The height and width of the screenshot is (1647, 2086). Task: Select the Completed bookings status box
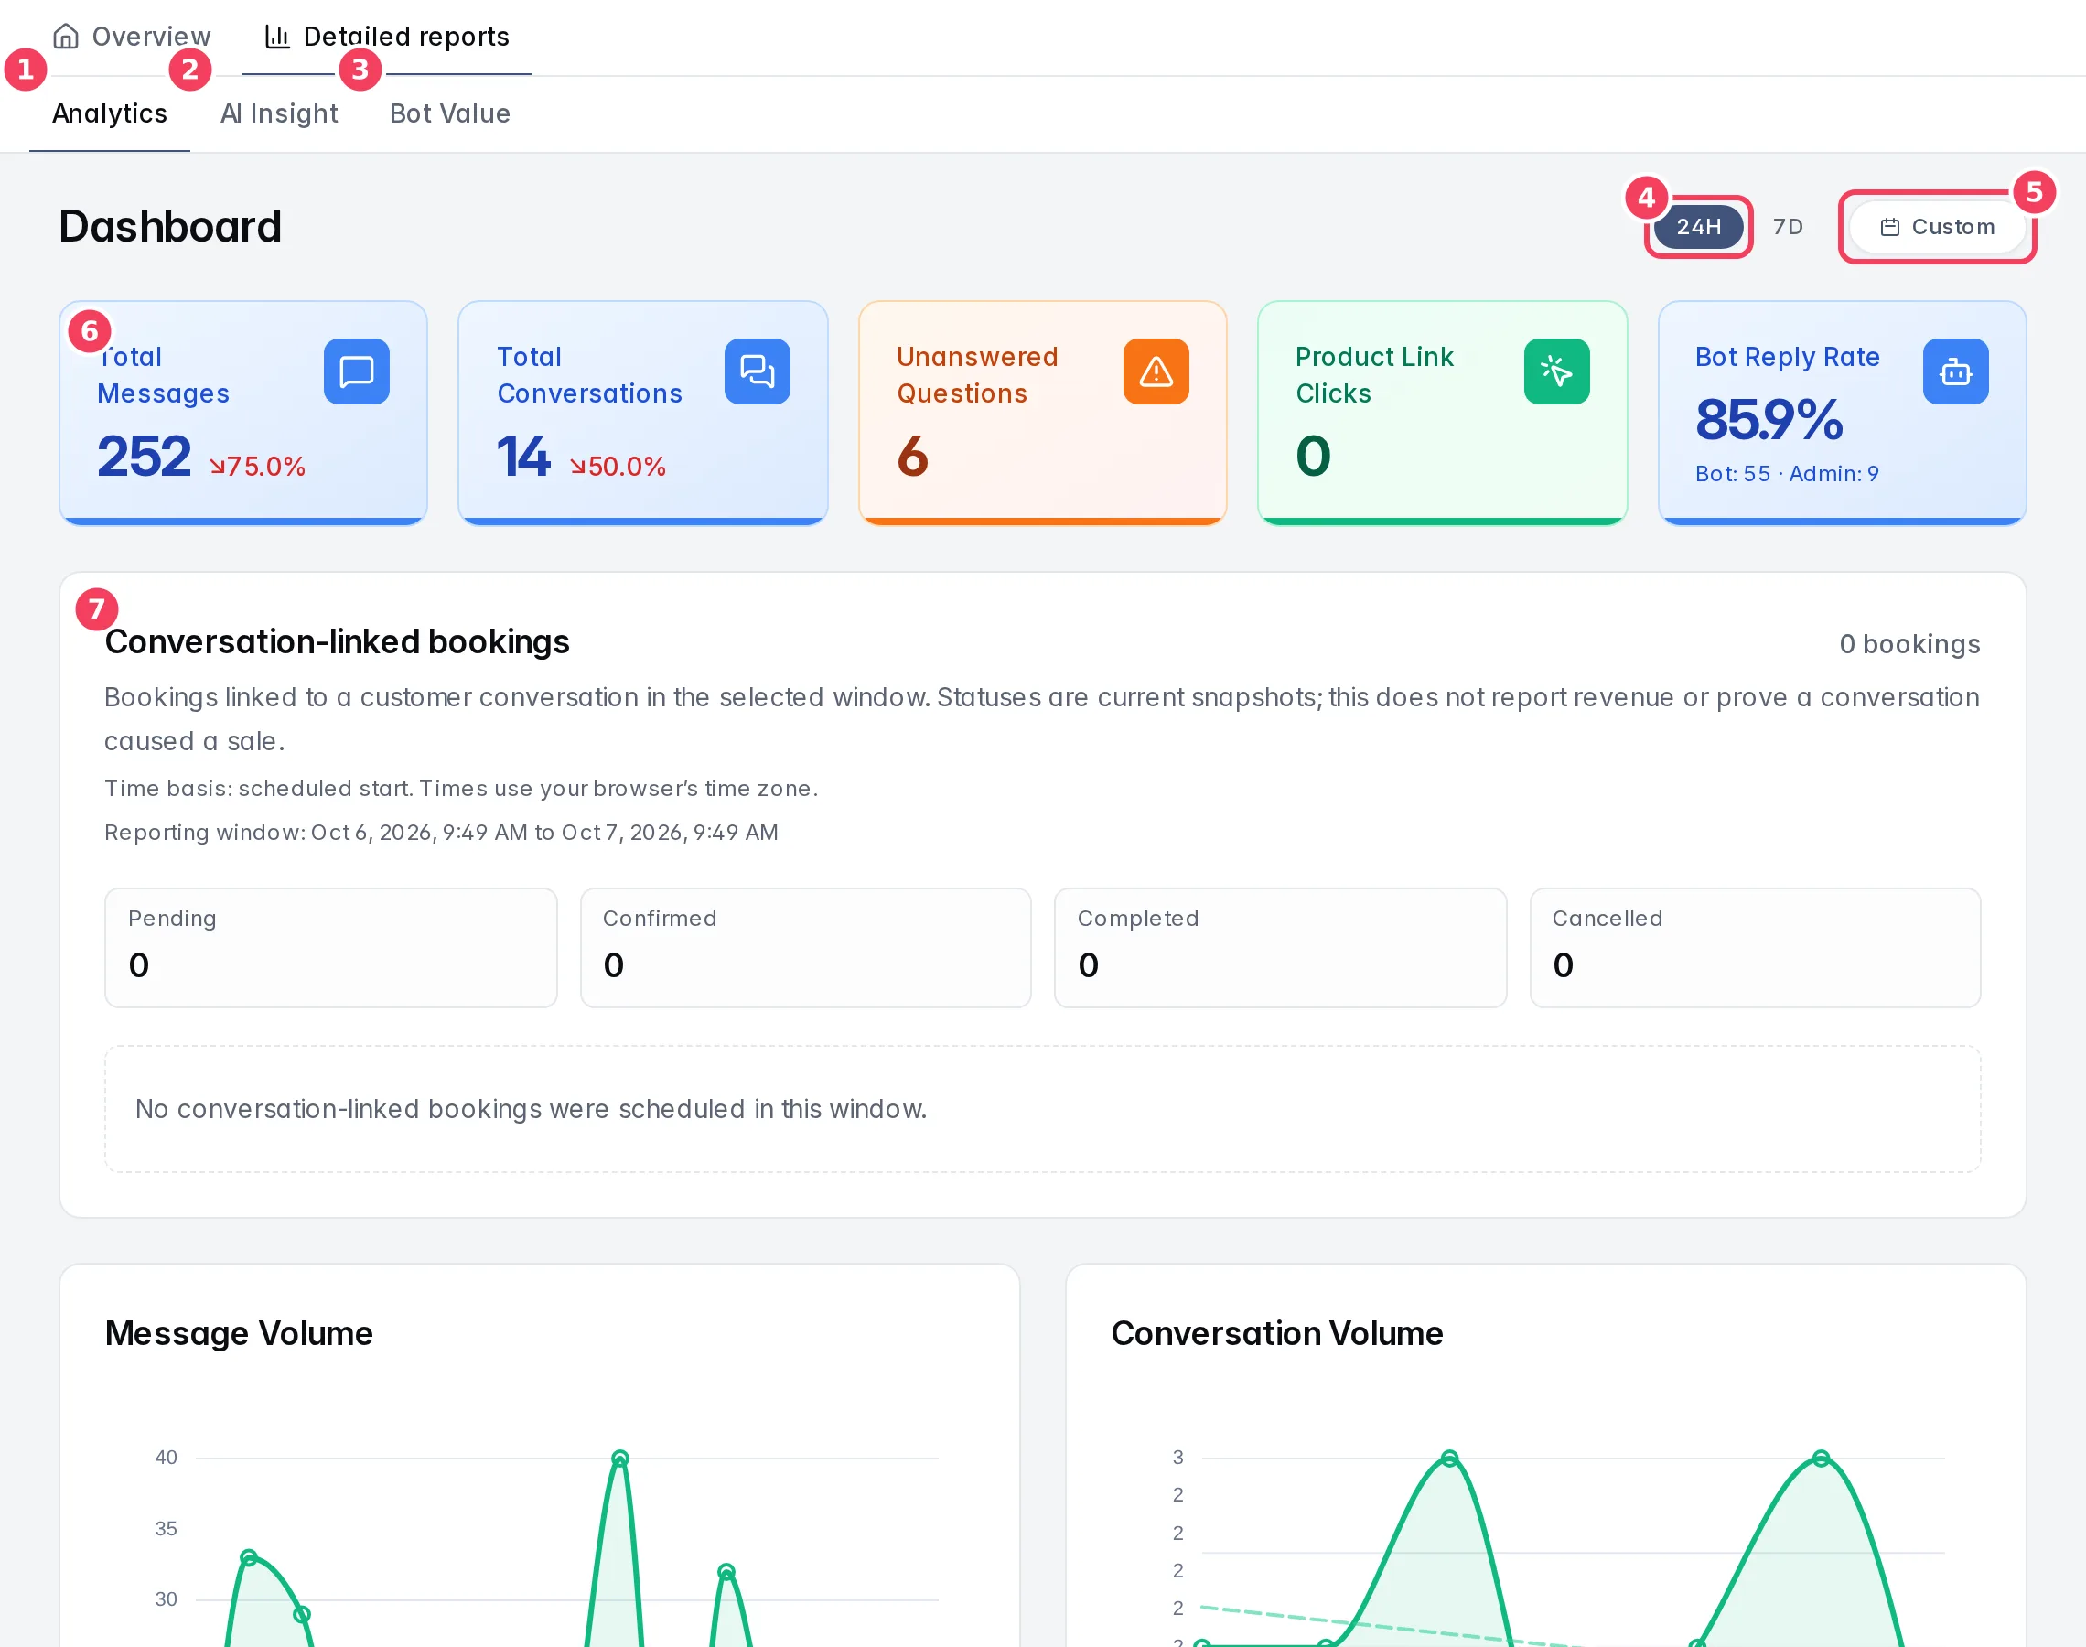[1280, 948]
